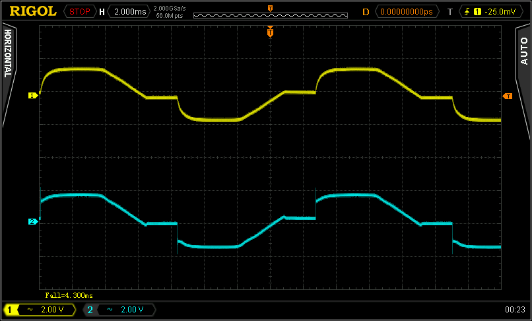The width and height of the screenshot is (532, 321).
Task: Click the orange D delay label
Action: pyautogui.click(x=366, y=12)
